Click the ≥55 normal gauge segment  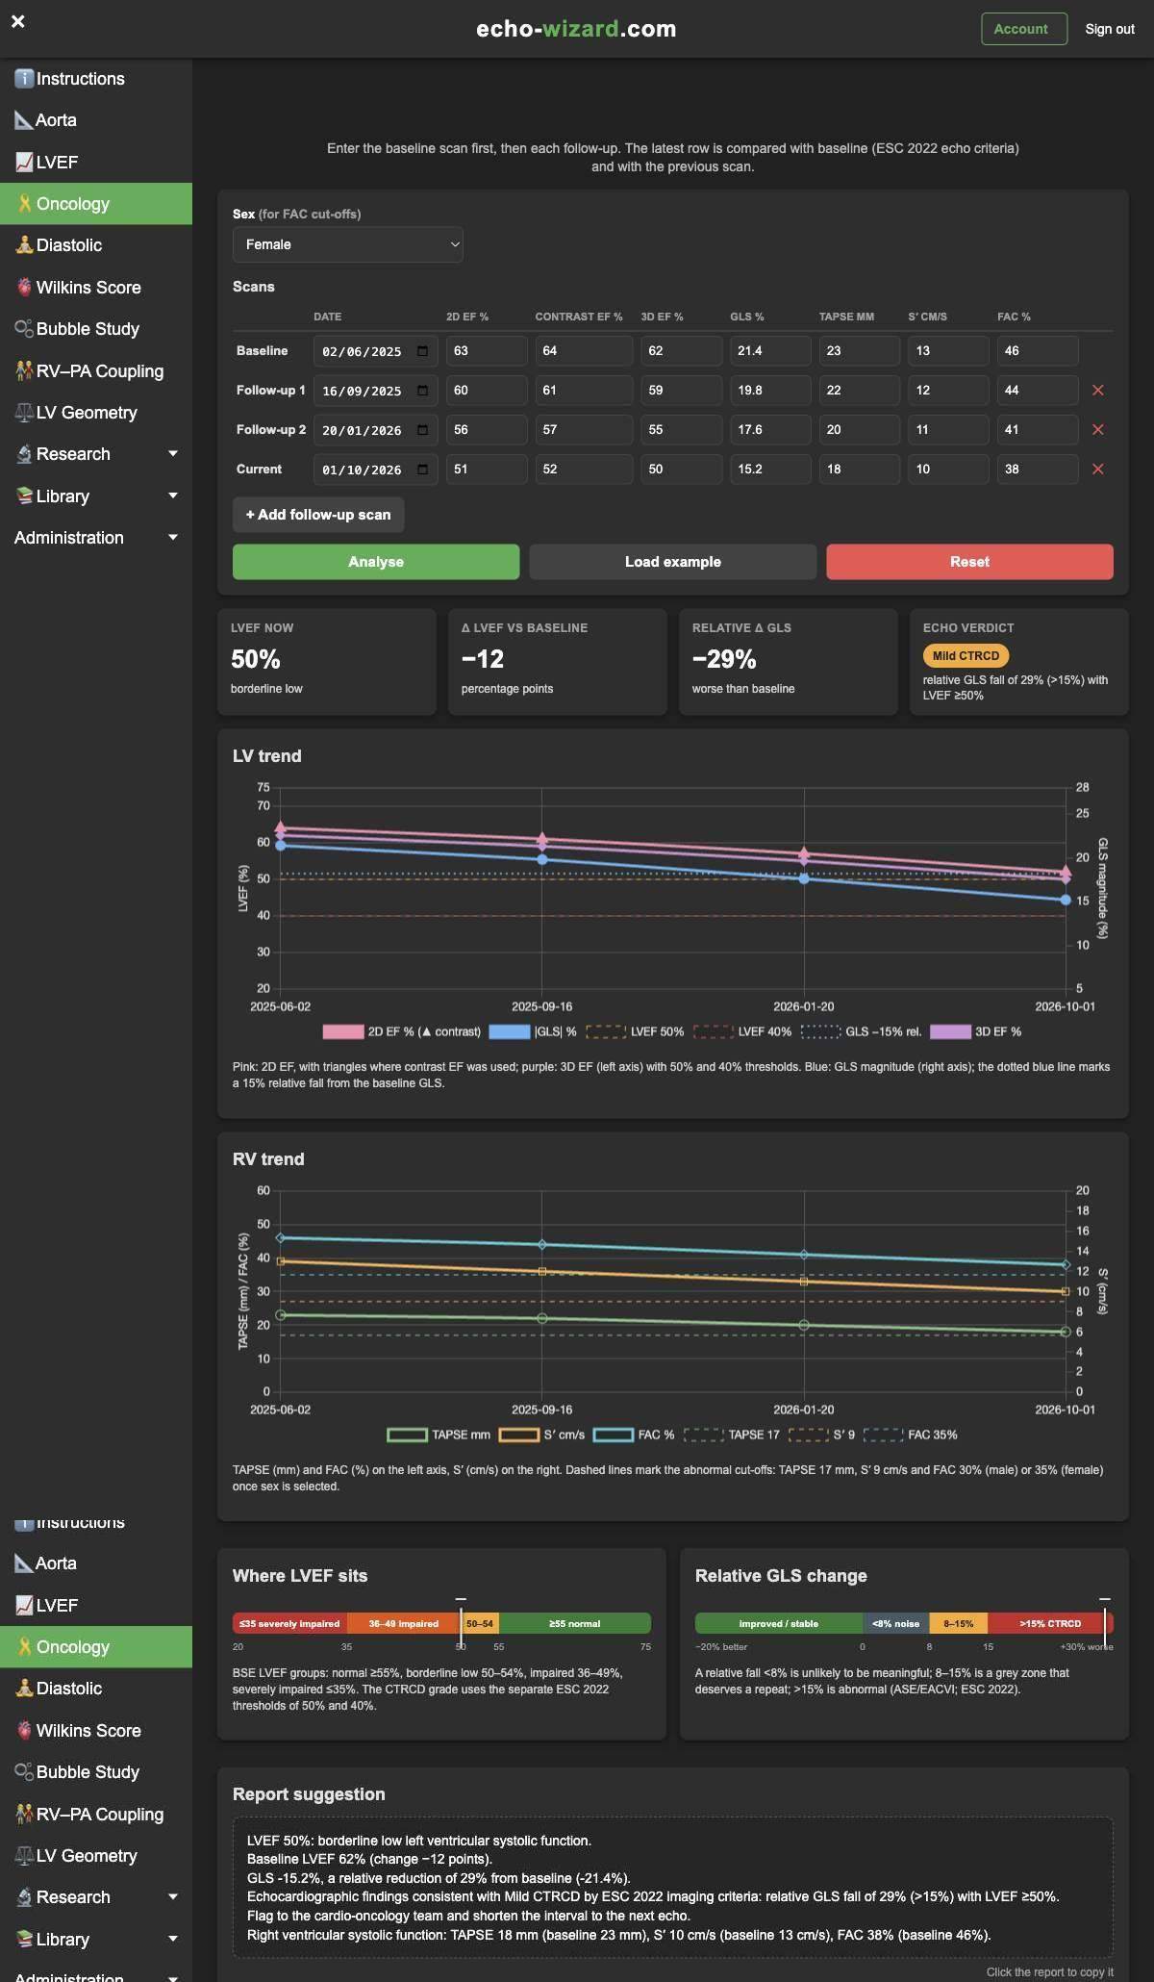click(575, 1624)
